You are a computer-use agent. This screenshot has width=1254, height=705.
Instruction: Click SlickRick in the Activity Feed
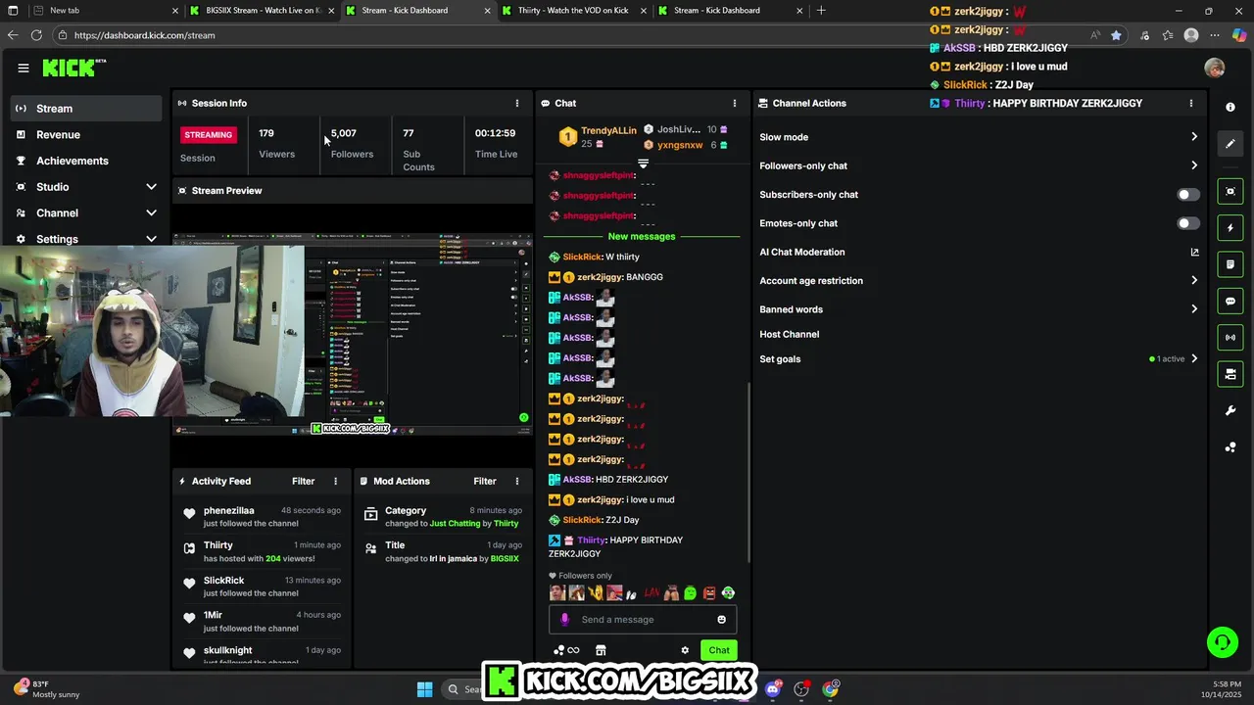[223, 580]
